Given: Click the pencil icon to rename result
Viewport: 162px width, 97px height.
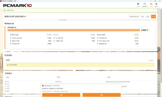Looking at the screenshot, I should tap(25, 16).
